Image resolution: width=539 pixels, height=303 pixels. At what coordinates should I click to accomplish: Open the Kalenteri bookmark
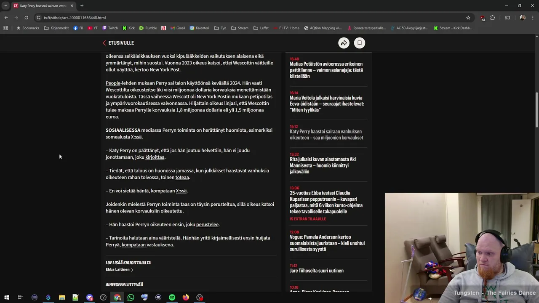[199, 28]
